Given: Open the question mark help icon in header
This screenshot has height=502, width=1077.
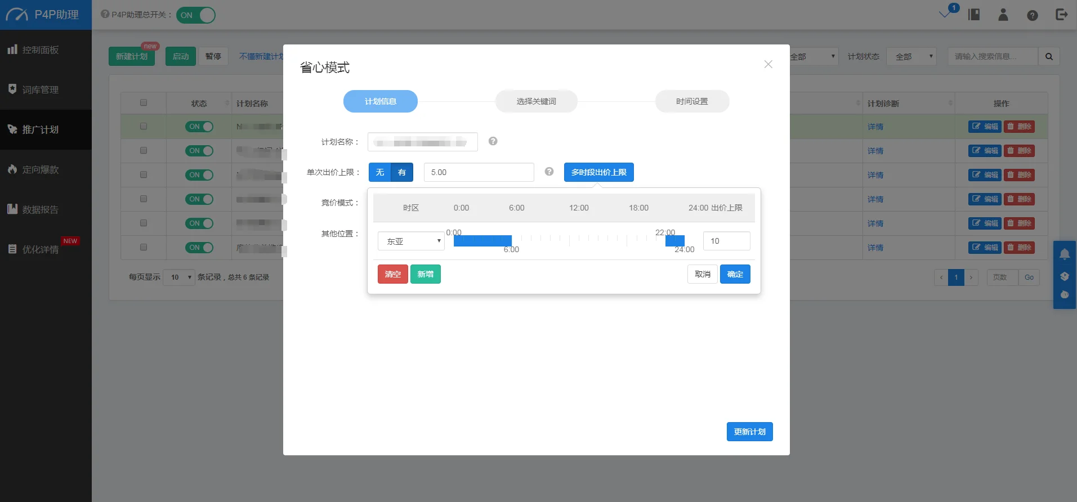Looking at the screenshot, I should click(x=1032, y=16).
